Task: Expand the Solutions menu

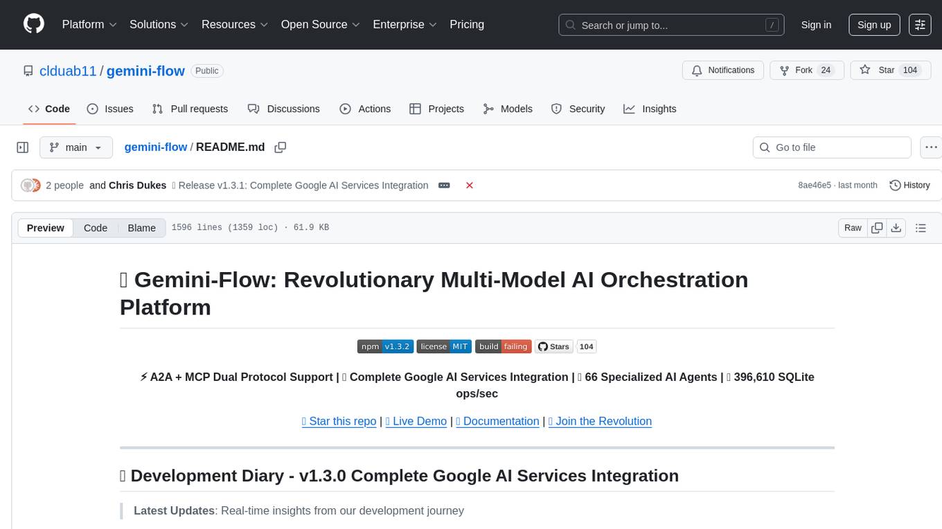Action: click(159, 24)
